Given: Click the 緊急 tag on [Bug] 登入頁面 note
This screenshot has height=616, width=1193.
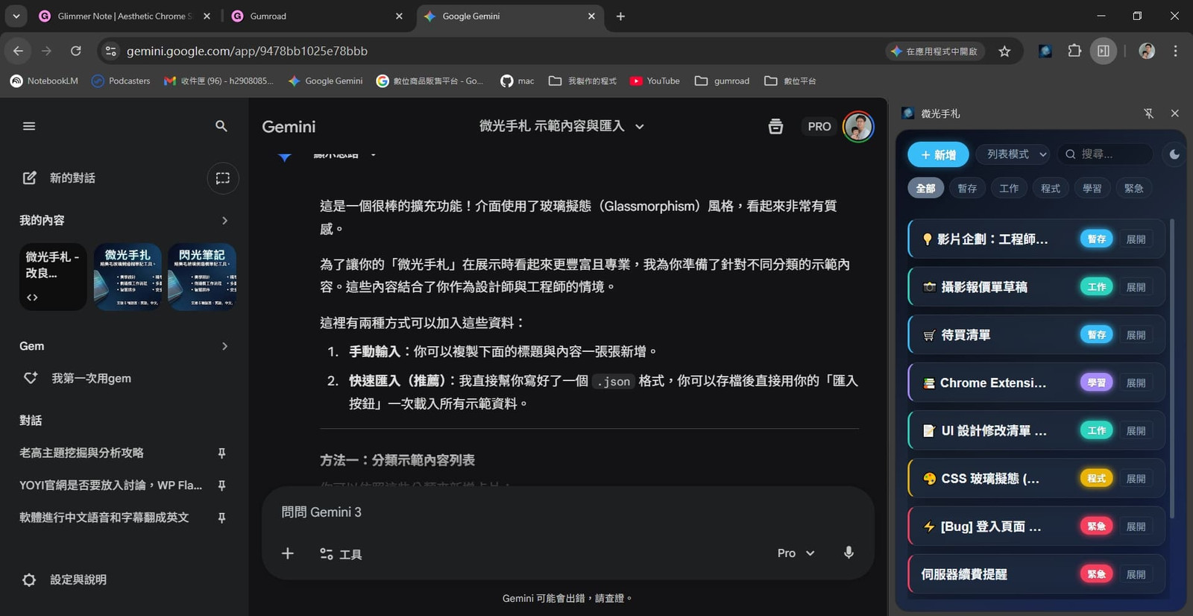Looking at the screenshot, I should click(1096, 526).
